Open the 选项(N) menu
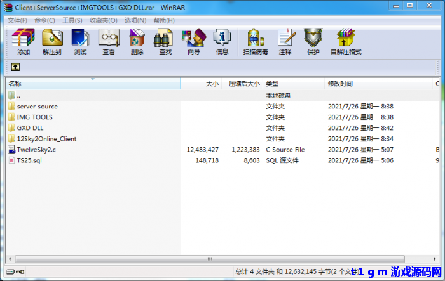This screenshot has width=445, height=281. point(135,20)
